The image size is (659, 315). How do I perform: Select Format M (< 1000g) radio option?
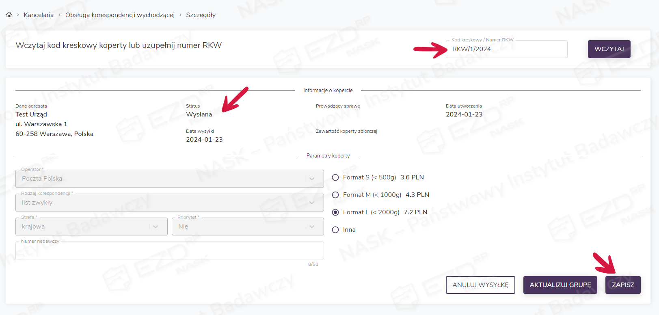click(335, 195)
